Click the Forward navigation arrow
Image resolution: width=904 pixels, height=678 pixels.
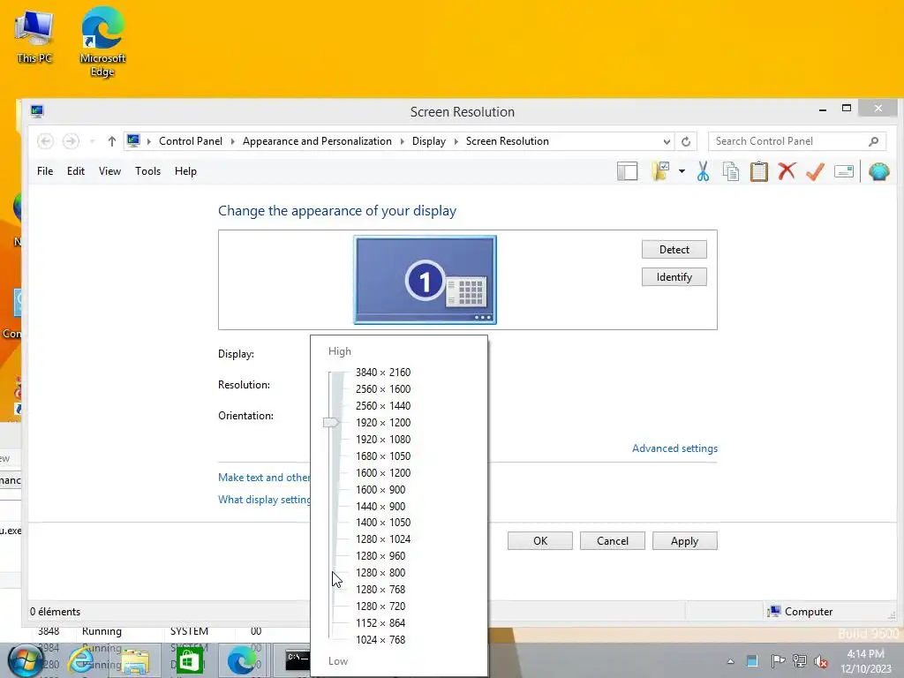point(71,141)
